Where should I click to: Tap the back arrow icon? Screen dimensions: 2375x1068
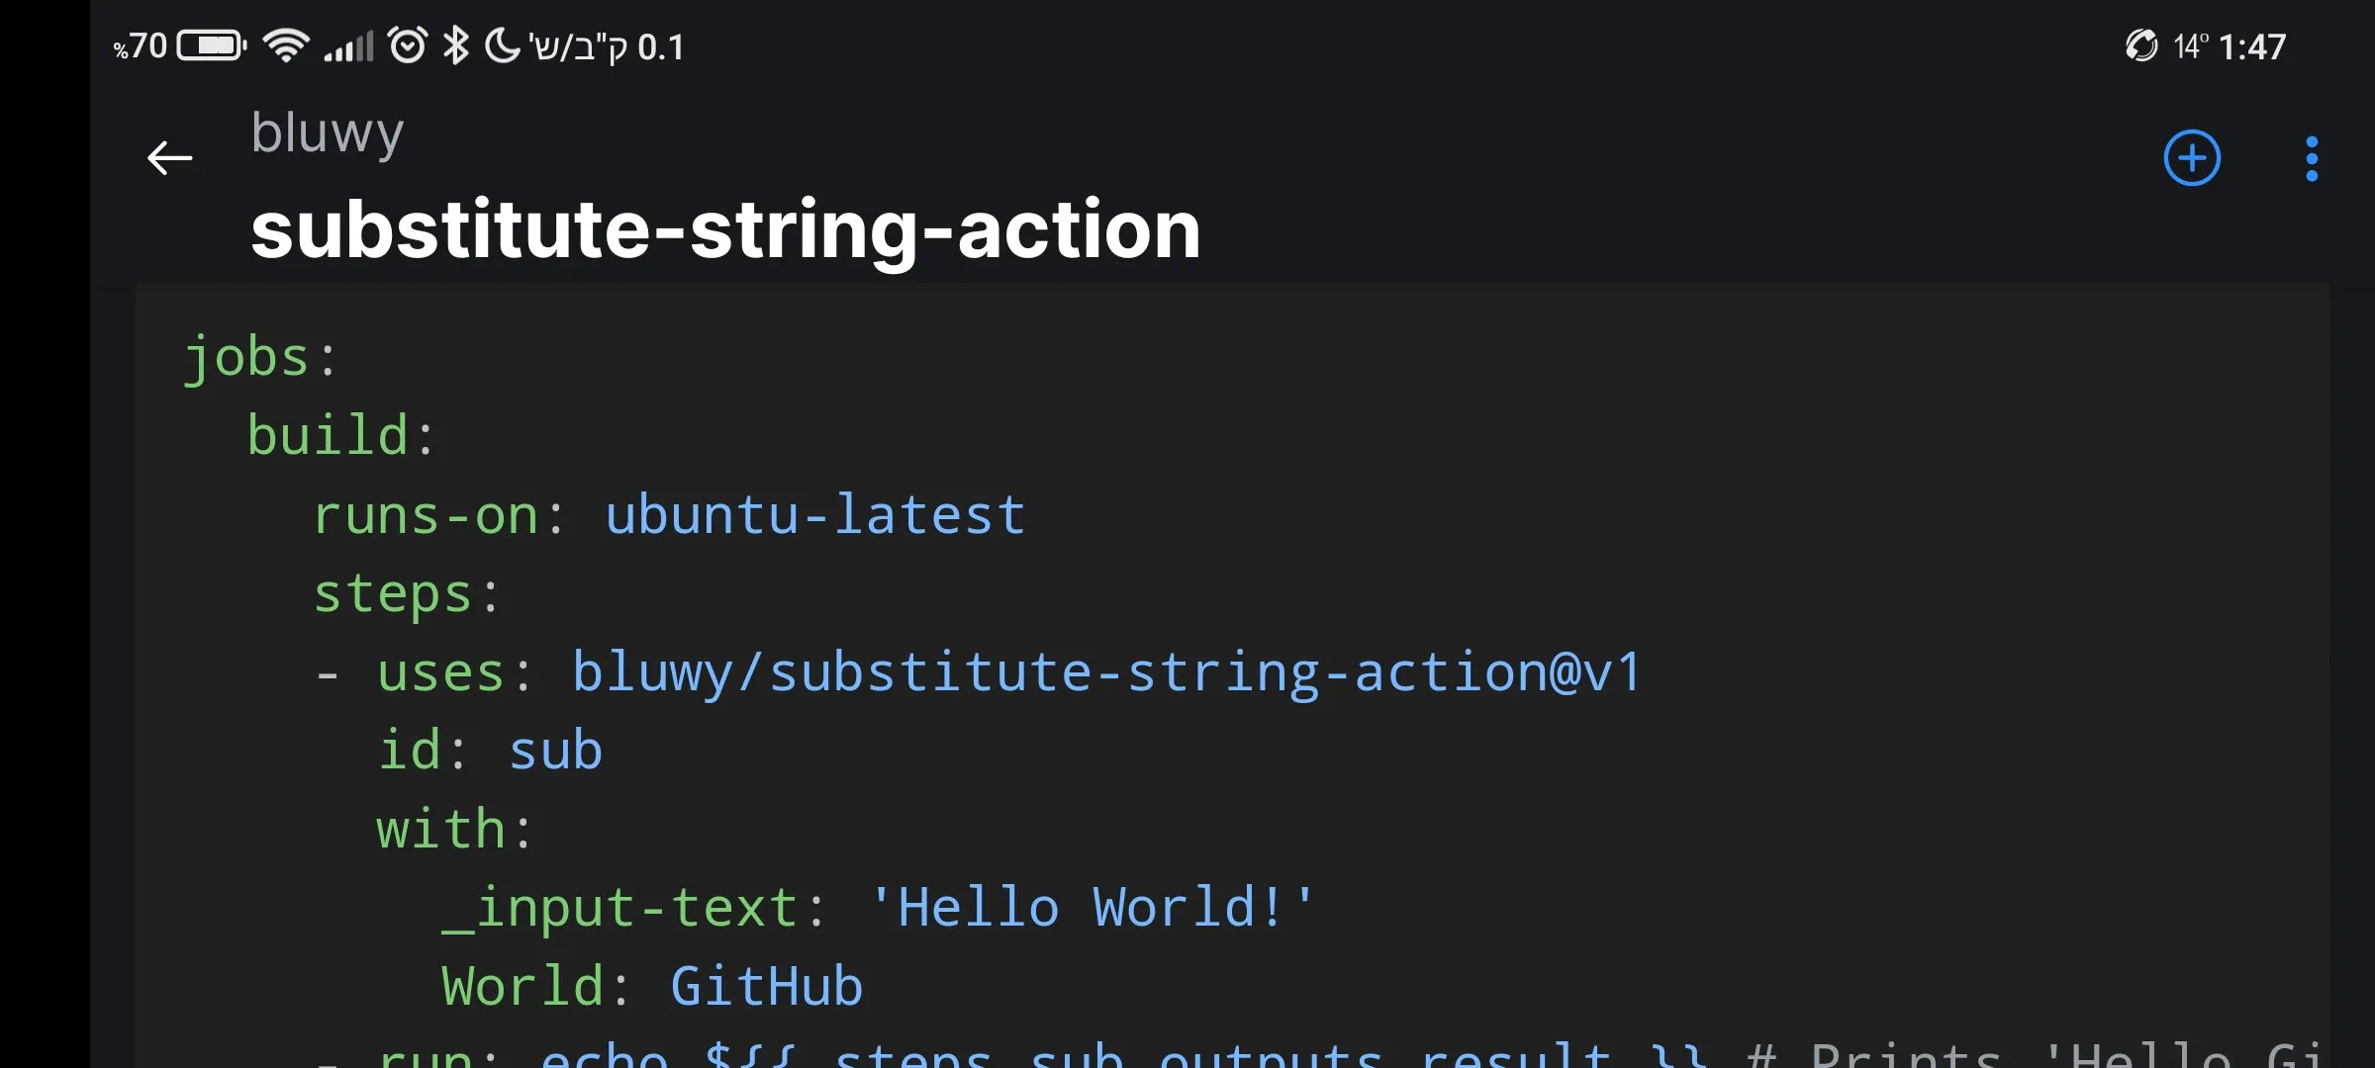(x=169, y=157)
